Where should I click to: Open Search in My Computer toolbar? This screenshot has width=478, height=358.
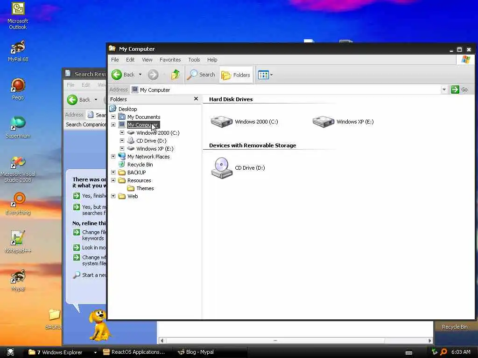tap(201, 75)
